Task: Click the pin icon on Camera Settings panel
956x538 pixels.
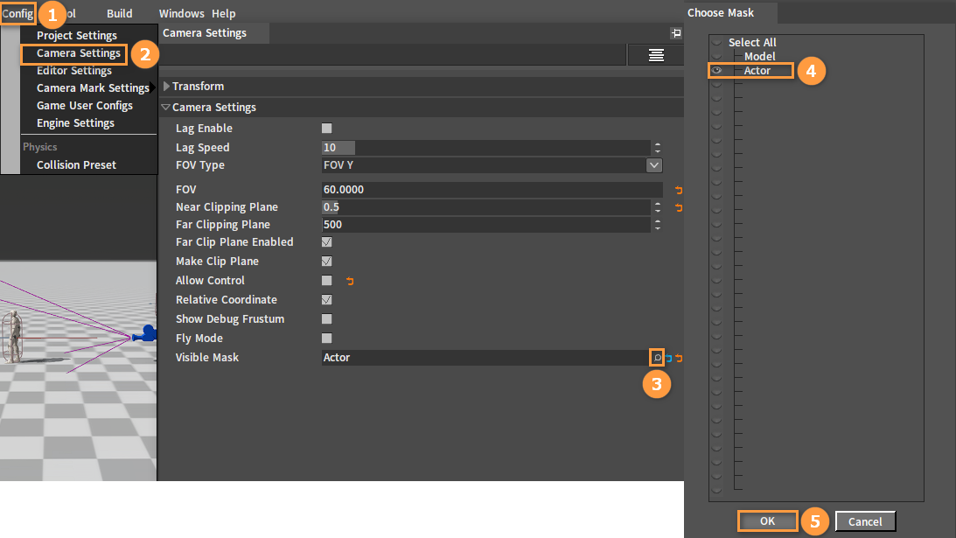Action: [x=675, y=33]
